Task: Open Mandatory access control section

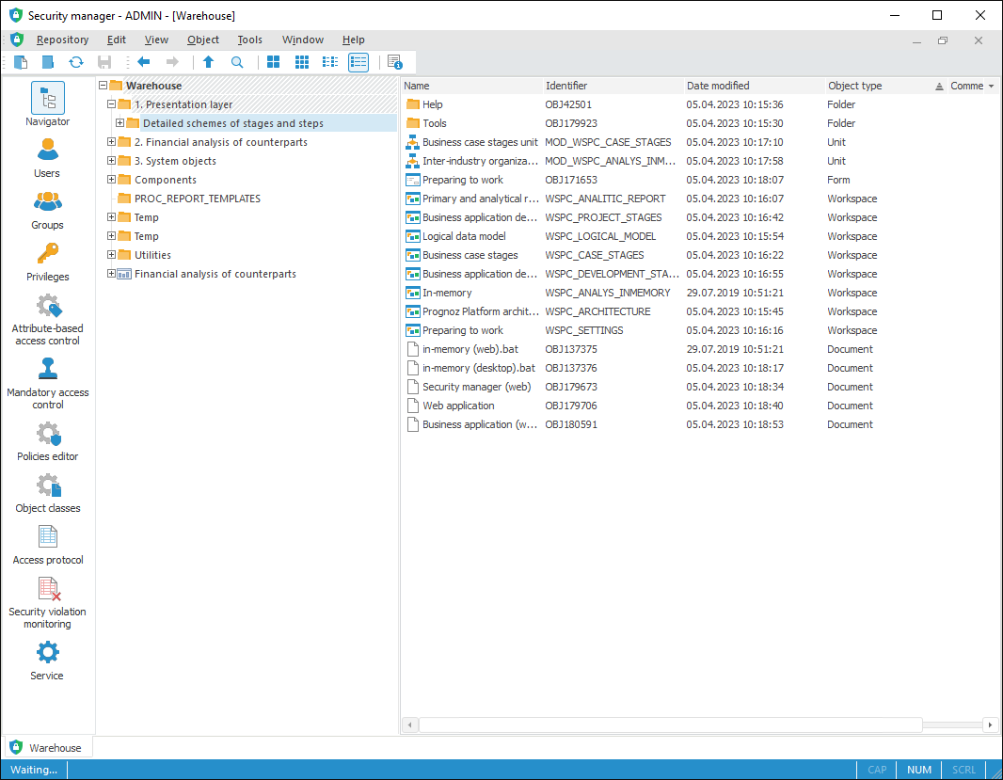Action: (x=47, y=383)
